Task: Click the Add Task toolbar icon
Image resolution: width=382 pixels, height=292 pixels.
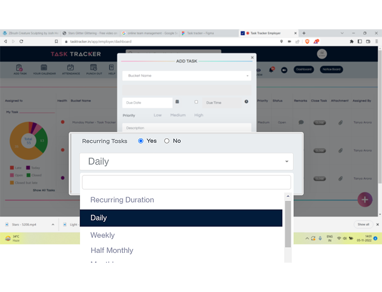Action: click(20, 69)
